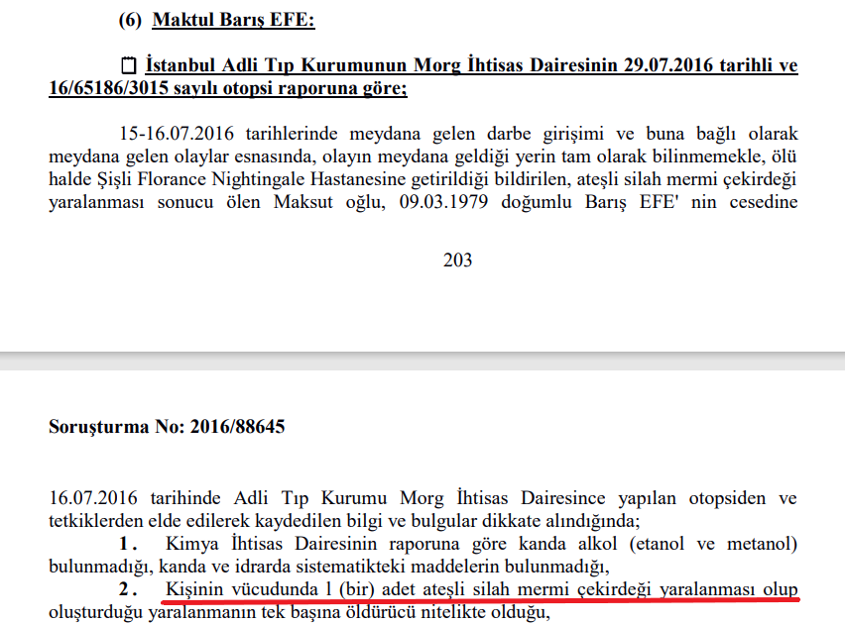Click list item number "1."
845x624 pixels.
[125, 544]
